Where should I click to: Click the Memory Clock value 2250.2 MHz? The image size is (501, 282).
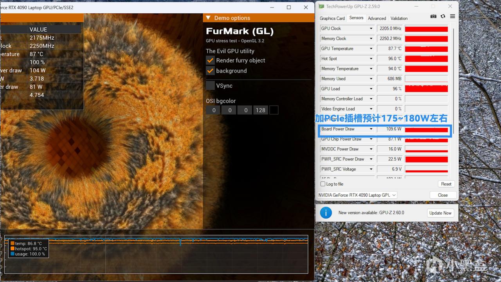pos(389,38)
